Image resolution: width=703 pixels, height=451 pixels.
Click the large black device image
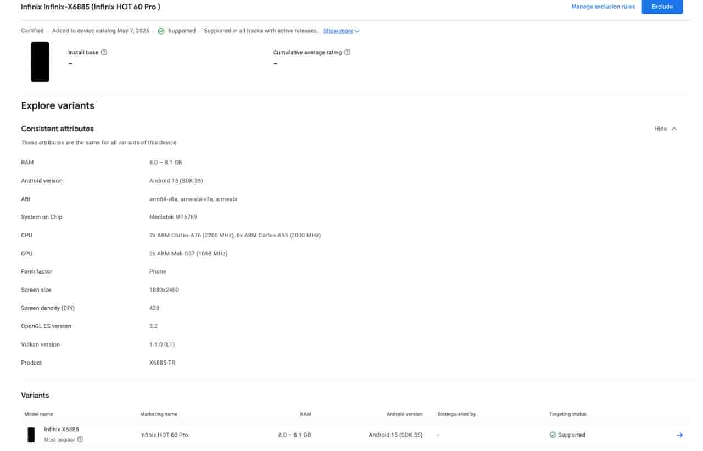[x=40, y=62]
